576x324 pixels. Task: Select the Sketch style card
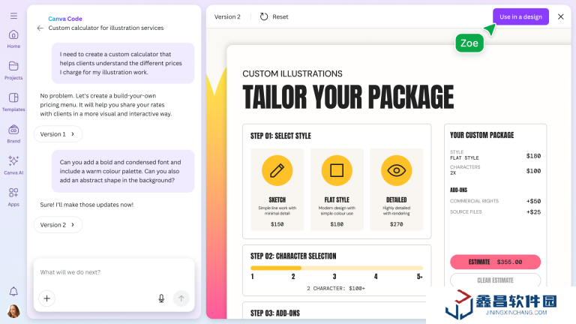coord(277,189)
